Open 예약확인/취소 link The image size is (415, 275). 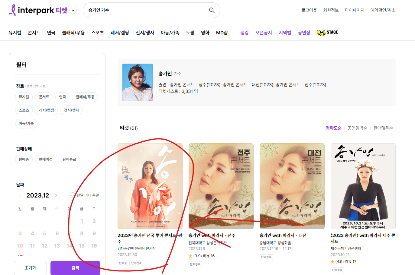pyautogui.click(x=383, y=10)
